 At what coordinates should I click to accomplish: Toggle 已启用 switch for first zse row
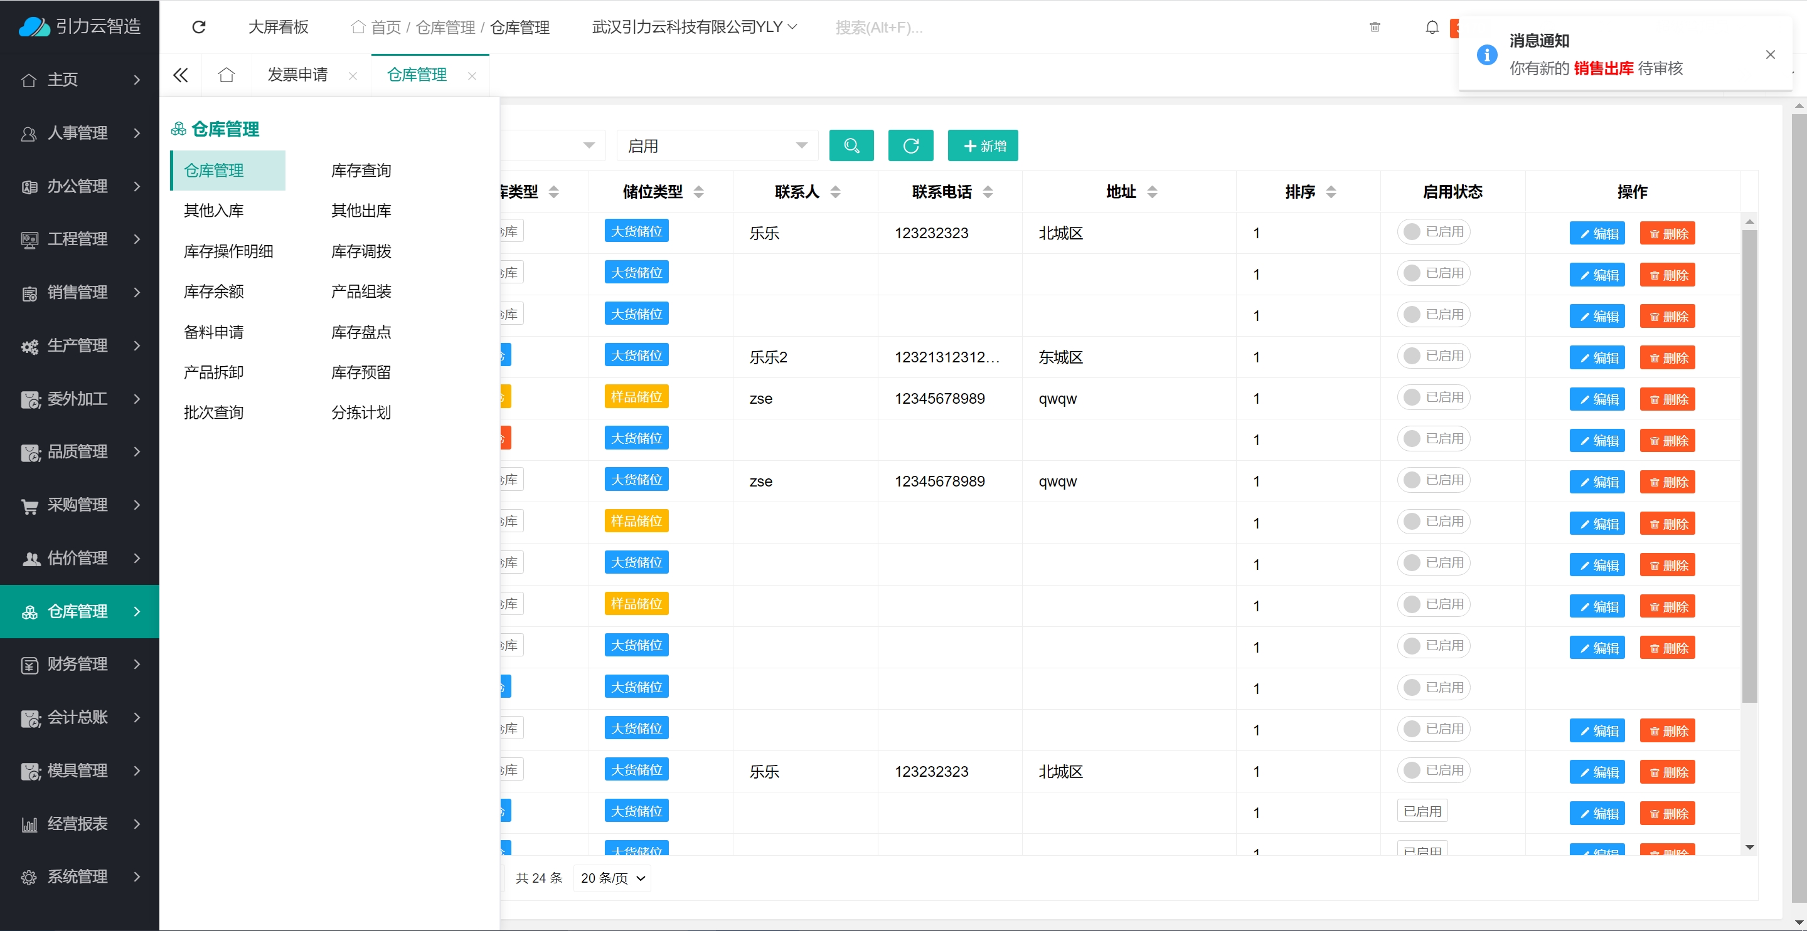point(1432,397)
